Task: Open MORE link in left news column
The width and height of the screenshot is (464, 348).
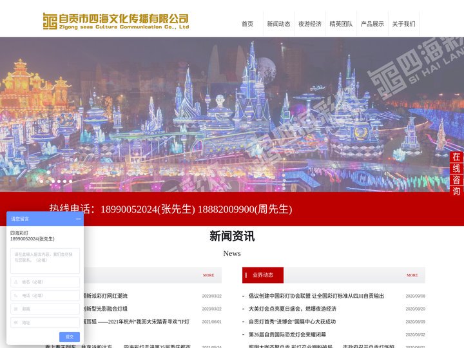Action: (208, 275)
